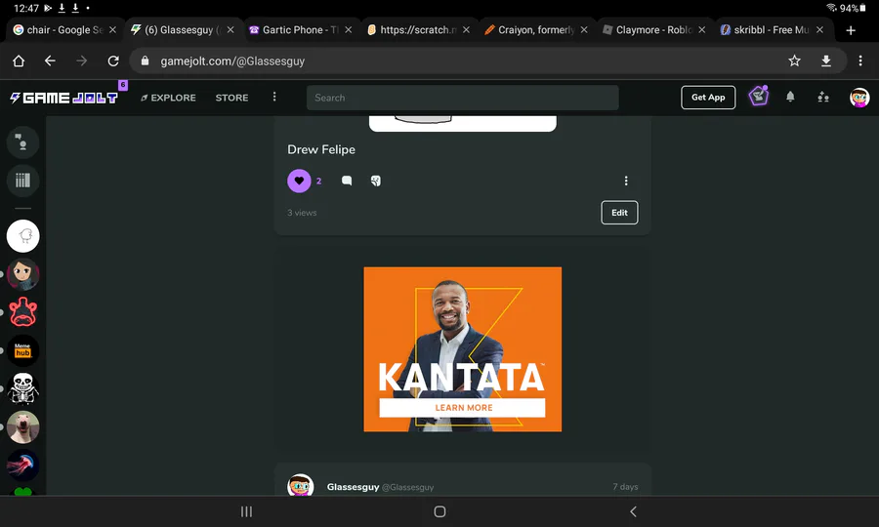Viewport: 879px width, 527px height.
Task: Open the Kantata advertisement image
Action: pos(463,349)
